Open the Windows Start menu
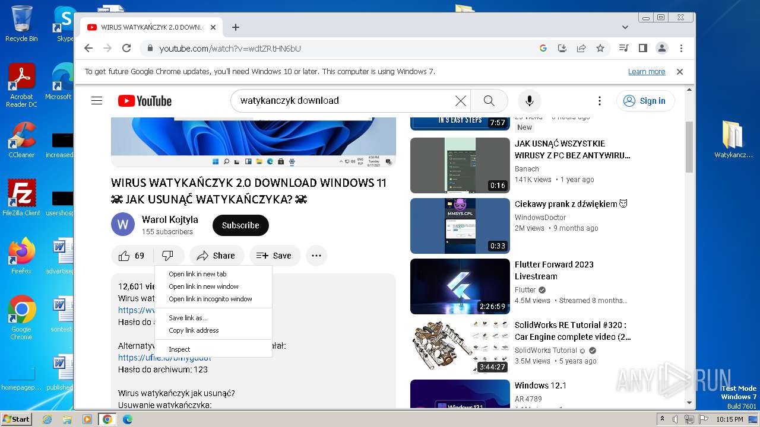 click(x=16, y=419)
